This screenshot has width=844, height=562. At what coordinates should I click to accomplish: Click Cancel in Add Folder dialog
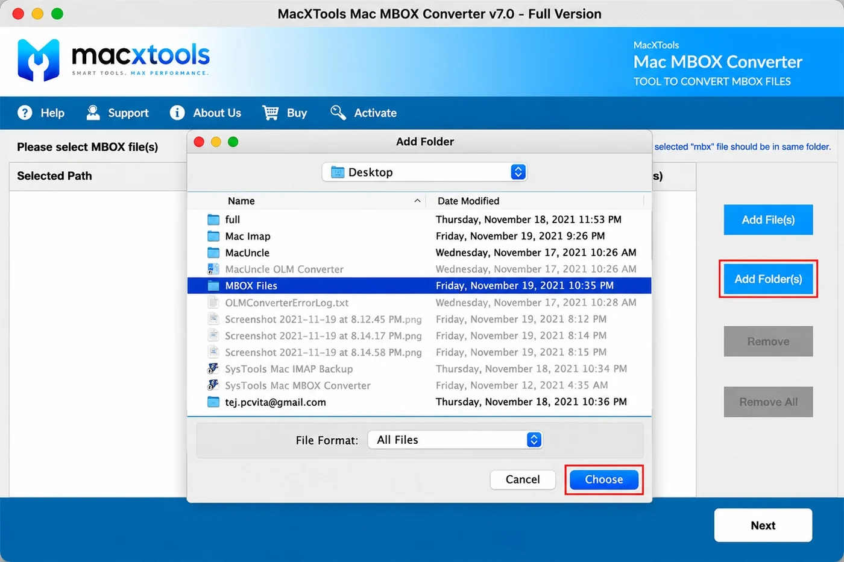(523, 479)
